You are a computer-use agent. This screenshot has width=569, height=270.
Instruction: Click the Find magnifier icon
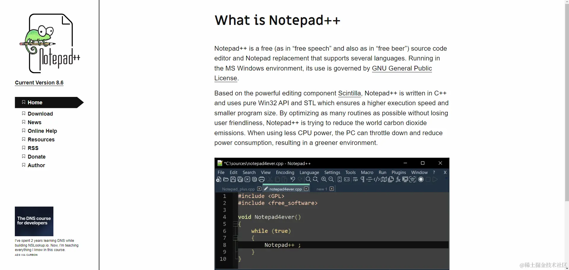point(308,179)
